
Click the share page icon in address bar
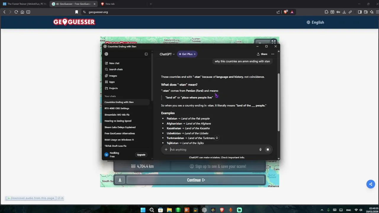click(x=278, y=12)
